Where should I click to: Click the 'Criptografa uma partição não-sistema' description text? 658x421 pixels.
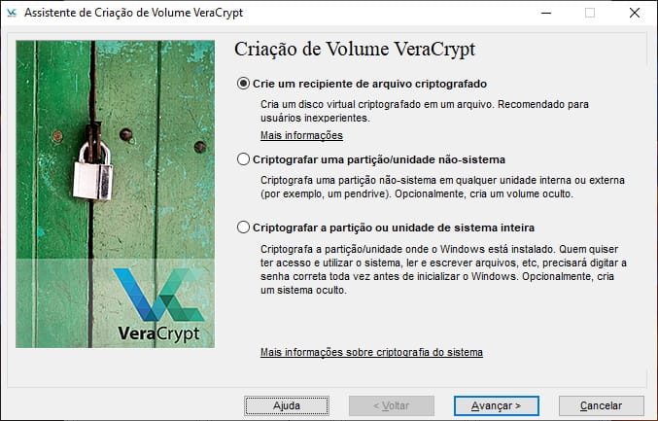[x=442, y=187]
